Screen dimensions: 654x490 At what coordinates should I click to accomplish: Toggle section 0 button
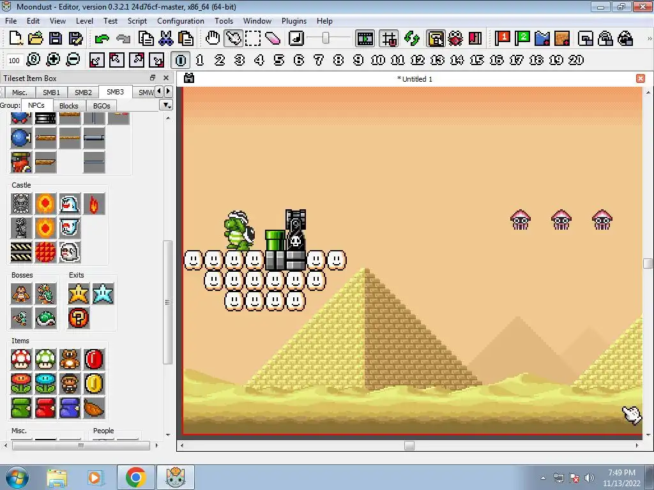(181, 60)
